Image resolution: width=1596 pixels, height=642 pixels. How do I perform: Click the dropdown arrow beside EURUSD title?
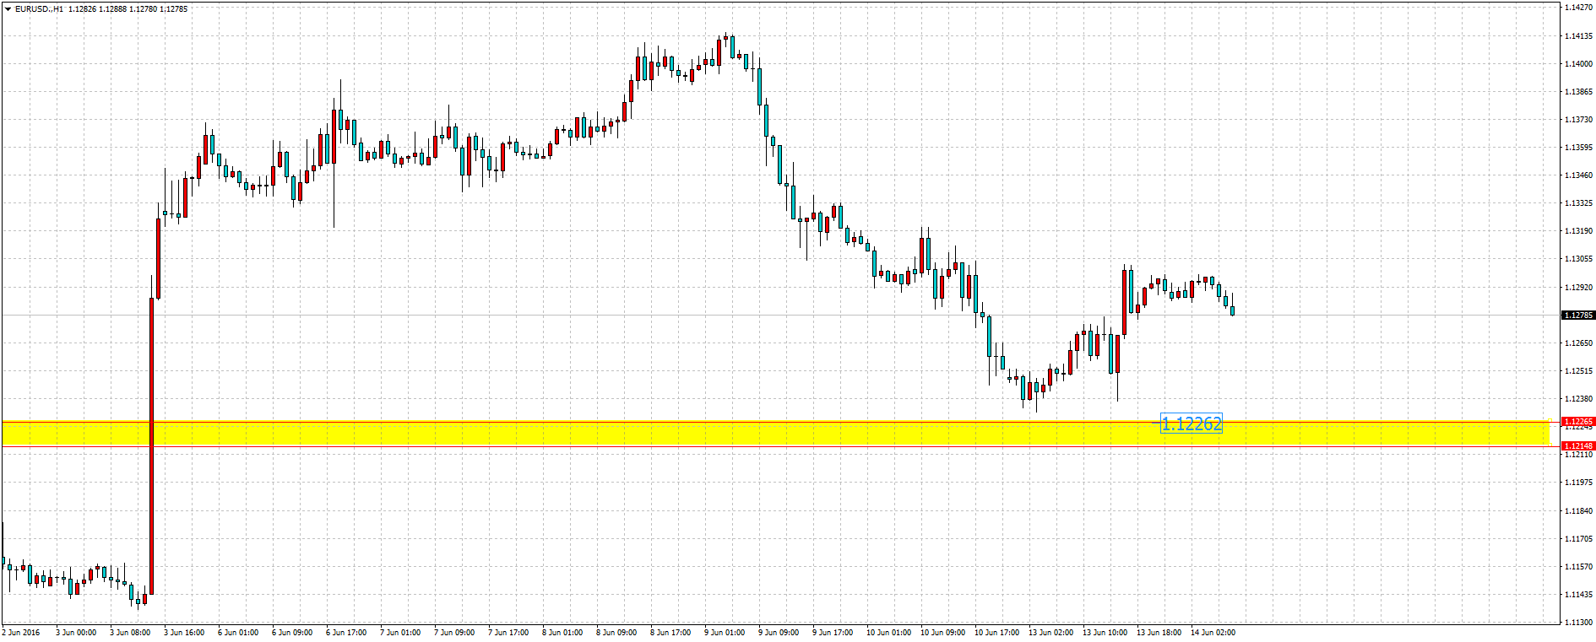(x=8, y=9)
